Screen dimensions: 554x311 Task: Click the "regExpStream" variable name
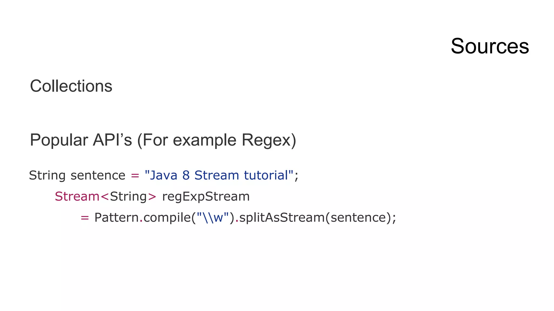point(206,196)
